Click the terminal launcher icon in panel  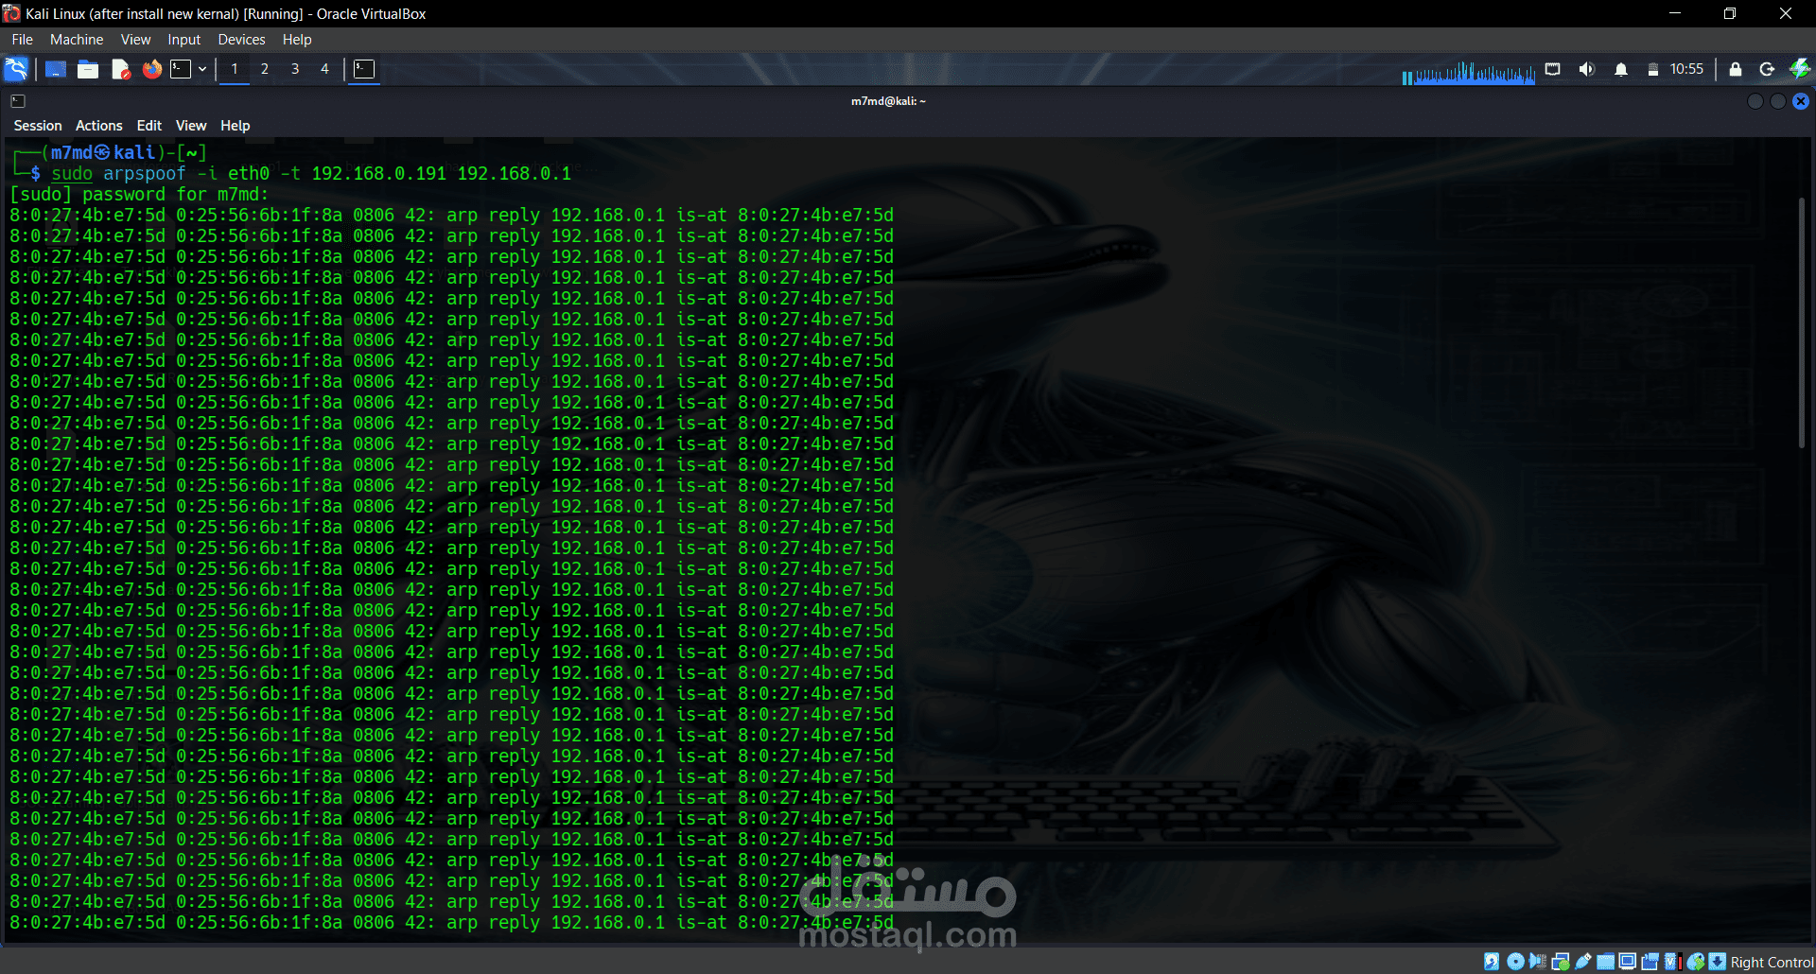click(x=181, y=69)
